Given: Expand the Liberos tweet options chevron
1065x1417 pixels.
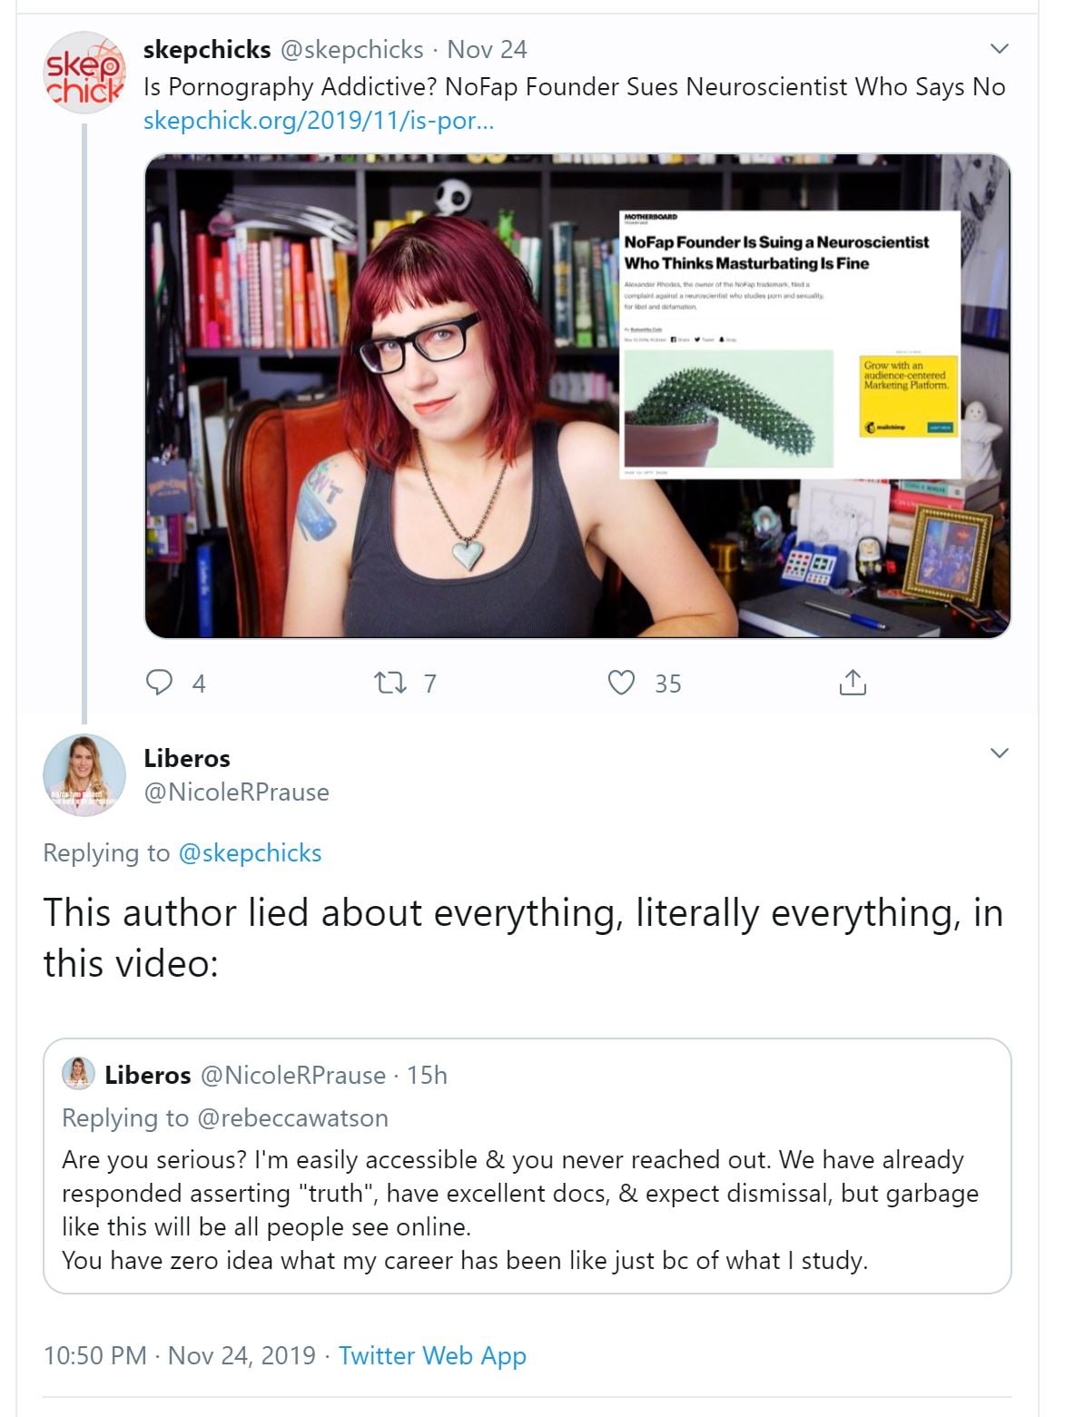Looking at the screenshot, I should 999,753.
